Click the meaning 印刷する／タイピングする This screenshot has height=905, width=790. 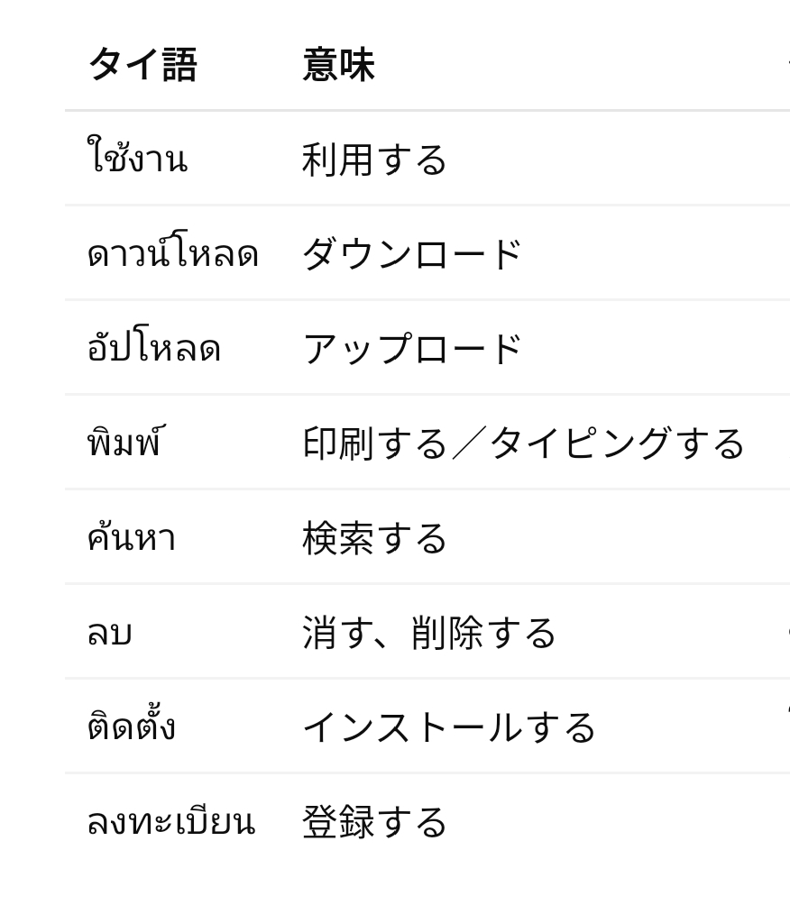[523, 443]
